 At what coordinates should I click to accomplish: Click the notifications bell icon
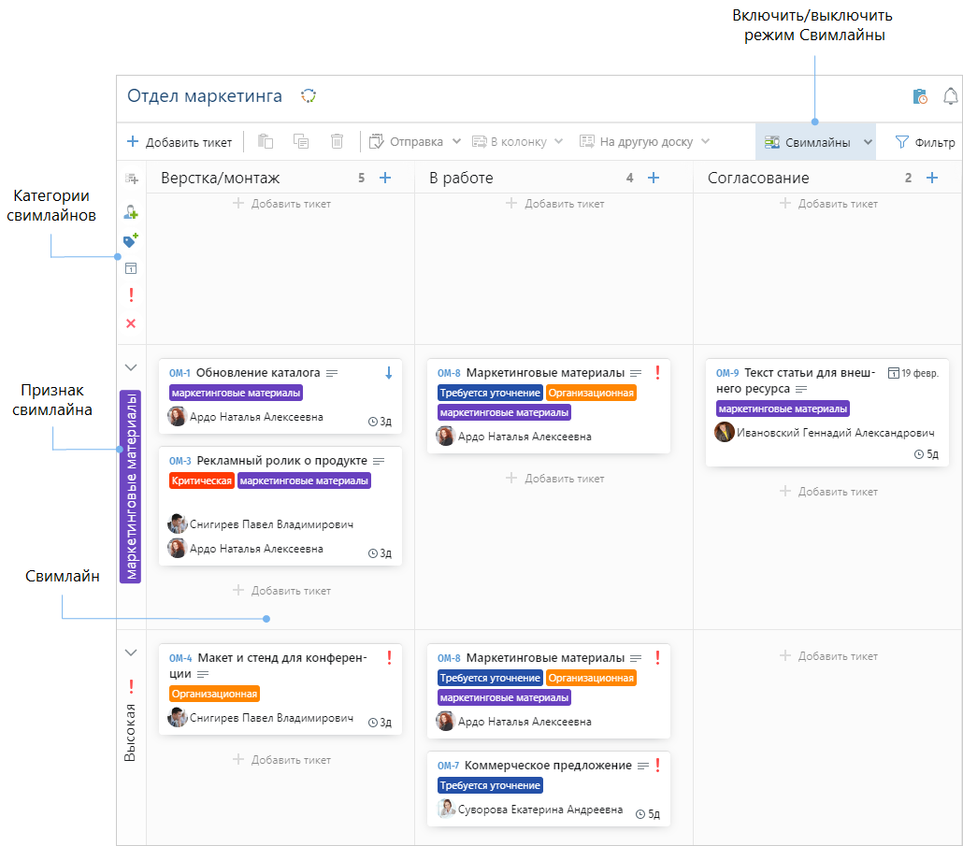click(x=951, y=96)
